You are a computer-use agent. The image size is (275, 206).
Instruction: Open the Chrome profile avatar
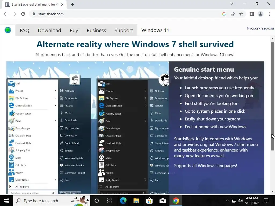pos(260,14)
